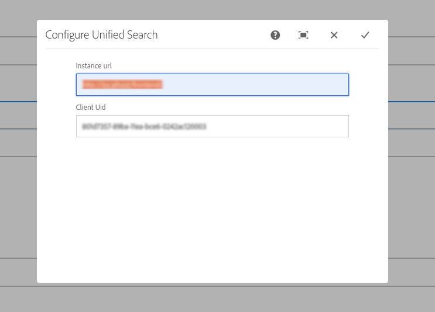This screenshot has height=312, width=435.
Task: Click the gray overlay above the dialog
Action: (x=217, y=9)
